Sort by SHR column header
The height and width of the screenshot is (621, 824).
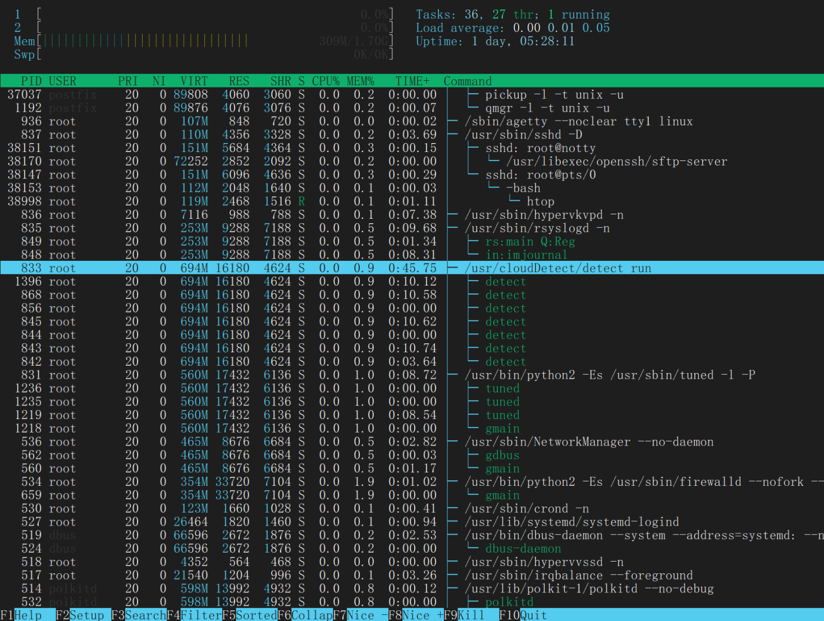[x=281, y=81]
